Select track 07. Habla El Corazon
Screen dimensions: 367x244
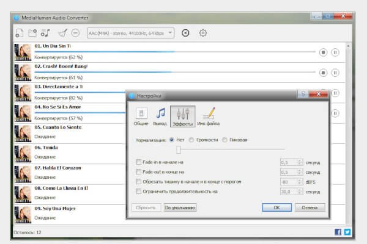pos(70,174)
